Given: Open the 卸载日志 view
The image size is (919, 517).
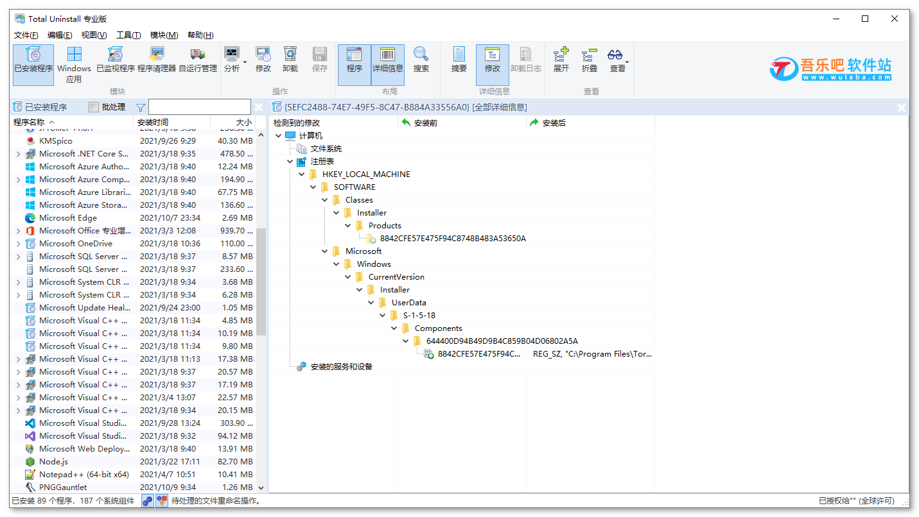Looking at the screenshot, I should [526, 59].
